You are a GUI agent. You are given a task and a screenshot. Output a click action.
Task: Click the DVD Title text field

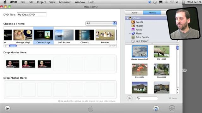click(32, 14)
